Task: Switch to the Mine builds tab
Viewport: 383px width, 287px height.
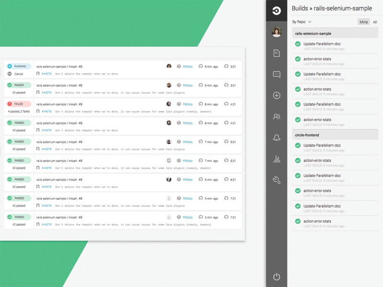Action: pos(364,22)
